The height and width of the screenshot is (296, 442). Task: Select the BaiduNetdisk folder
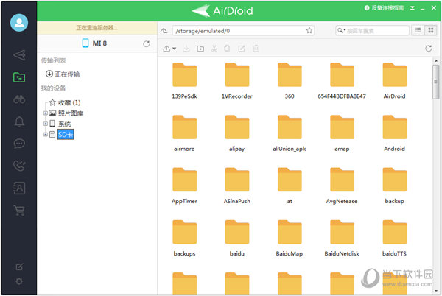point(342,239)
